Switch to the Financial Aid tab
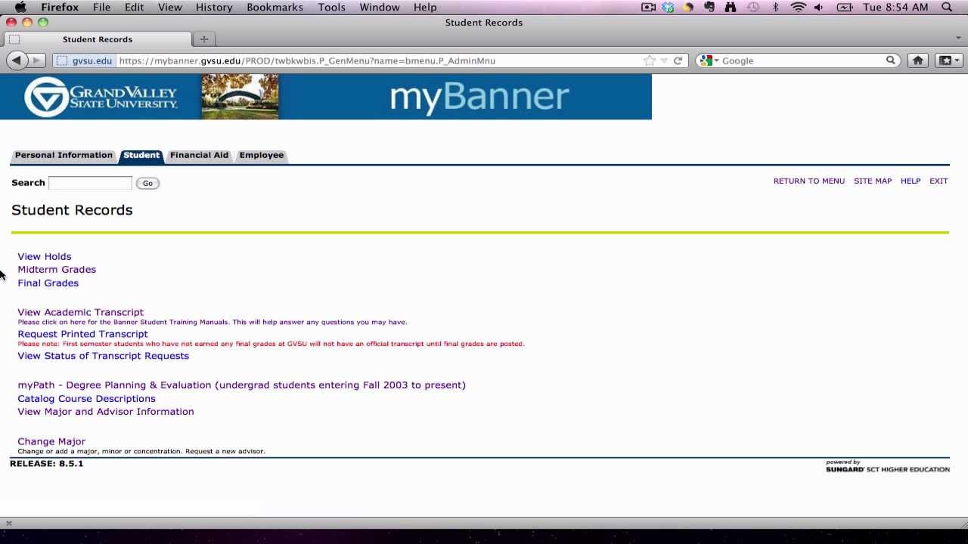968x544 pixels. tap(199, 155)
